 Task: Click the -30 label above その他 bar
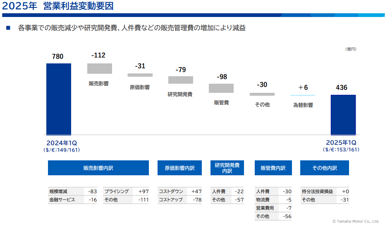[x=262, y=85]
